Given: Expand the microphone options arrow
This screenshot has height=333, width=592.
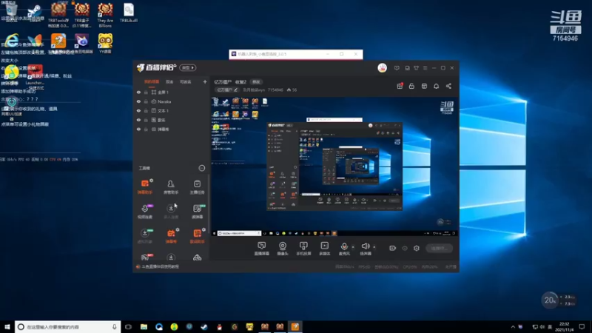Looking at the screenshot, I should tap(353, 247).
